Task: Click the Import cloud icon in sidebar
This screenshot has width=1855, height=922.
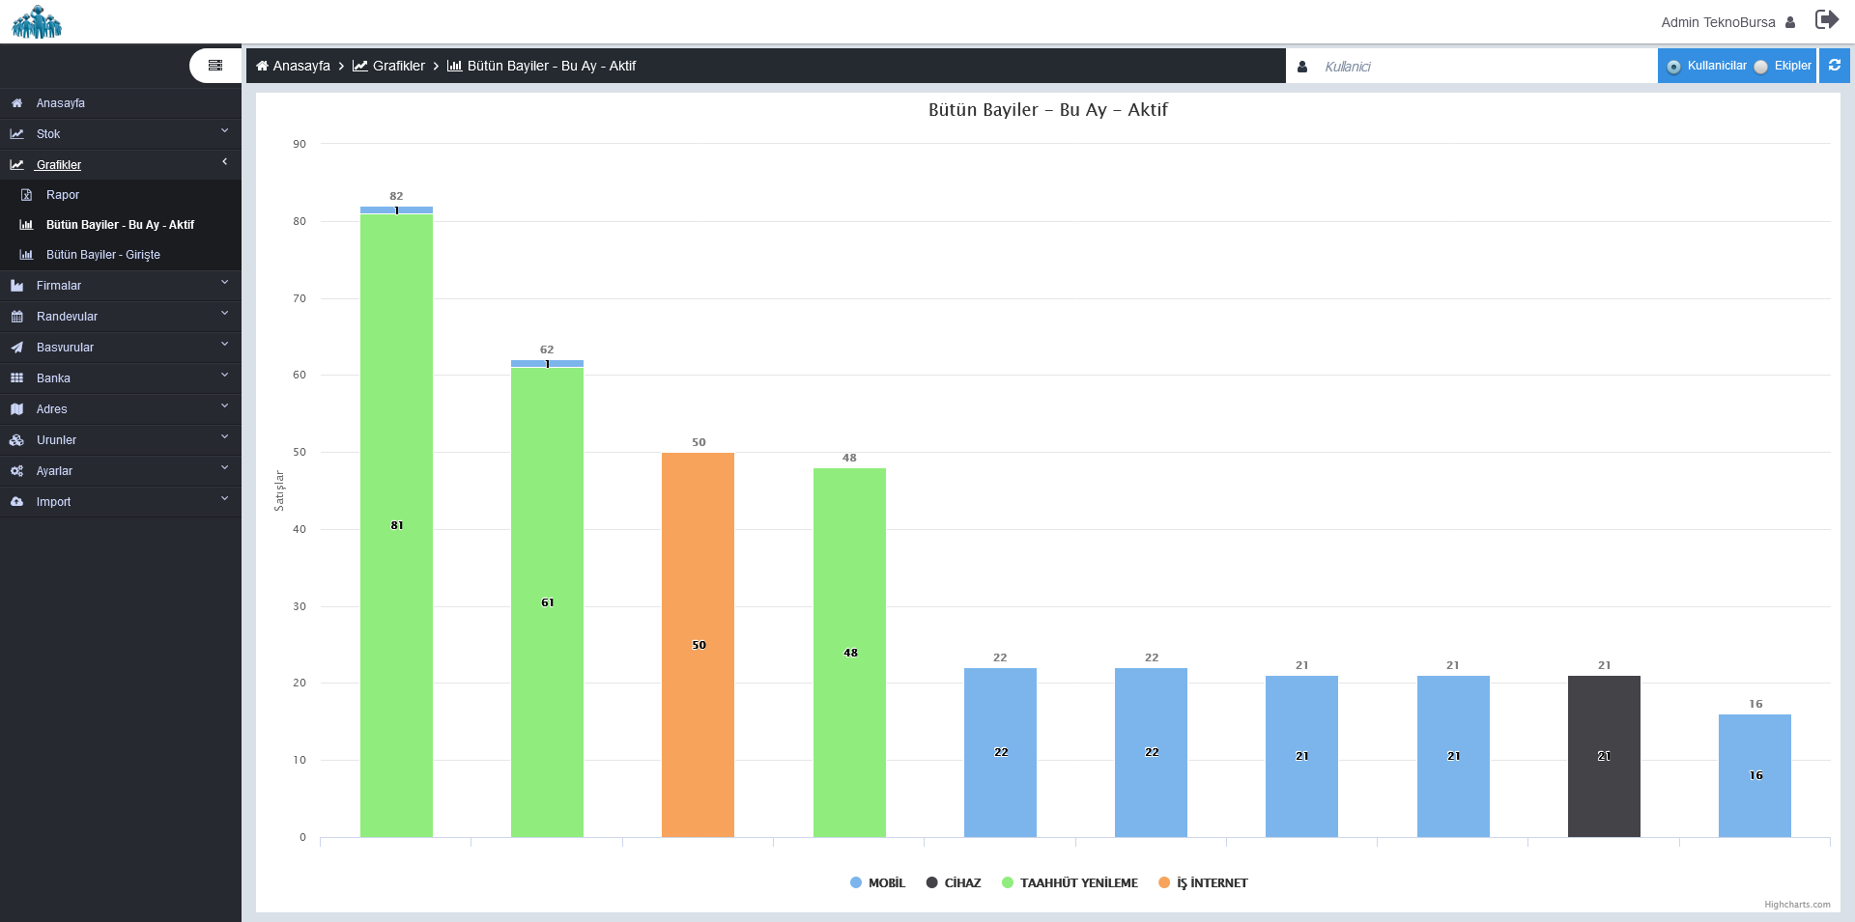Action: coord(16,502)
